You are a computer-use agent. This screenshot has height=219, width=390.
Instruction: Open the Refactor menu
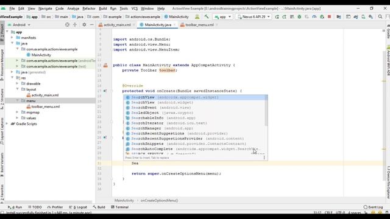click(89, 9)
